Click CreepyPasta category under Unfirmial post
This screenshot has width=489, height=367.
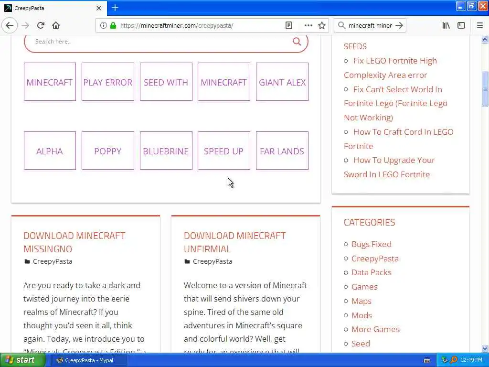tap(213, 261)
